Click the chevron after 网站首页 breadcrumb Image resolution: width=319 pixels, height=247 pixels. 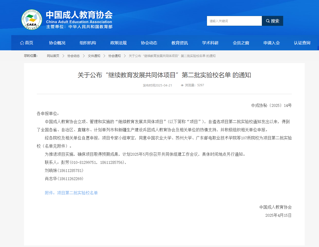tap(63, 56)
